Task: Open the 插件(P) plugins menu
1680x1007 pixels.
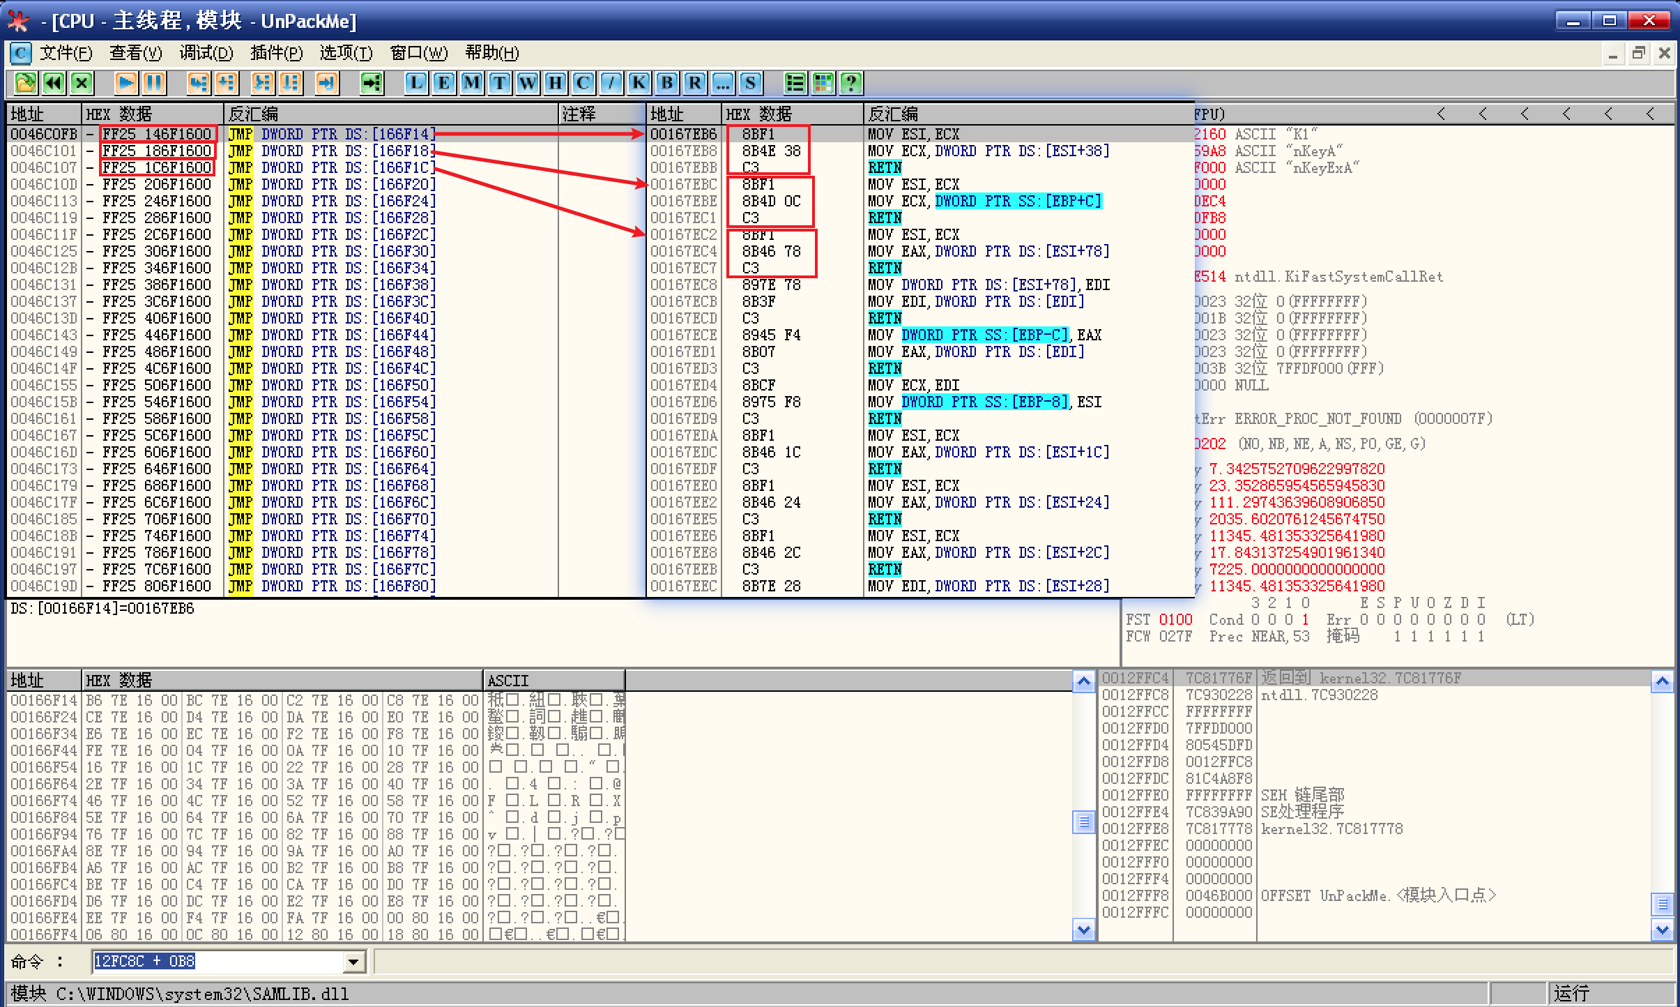Action: (x=276, y=53)
